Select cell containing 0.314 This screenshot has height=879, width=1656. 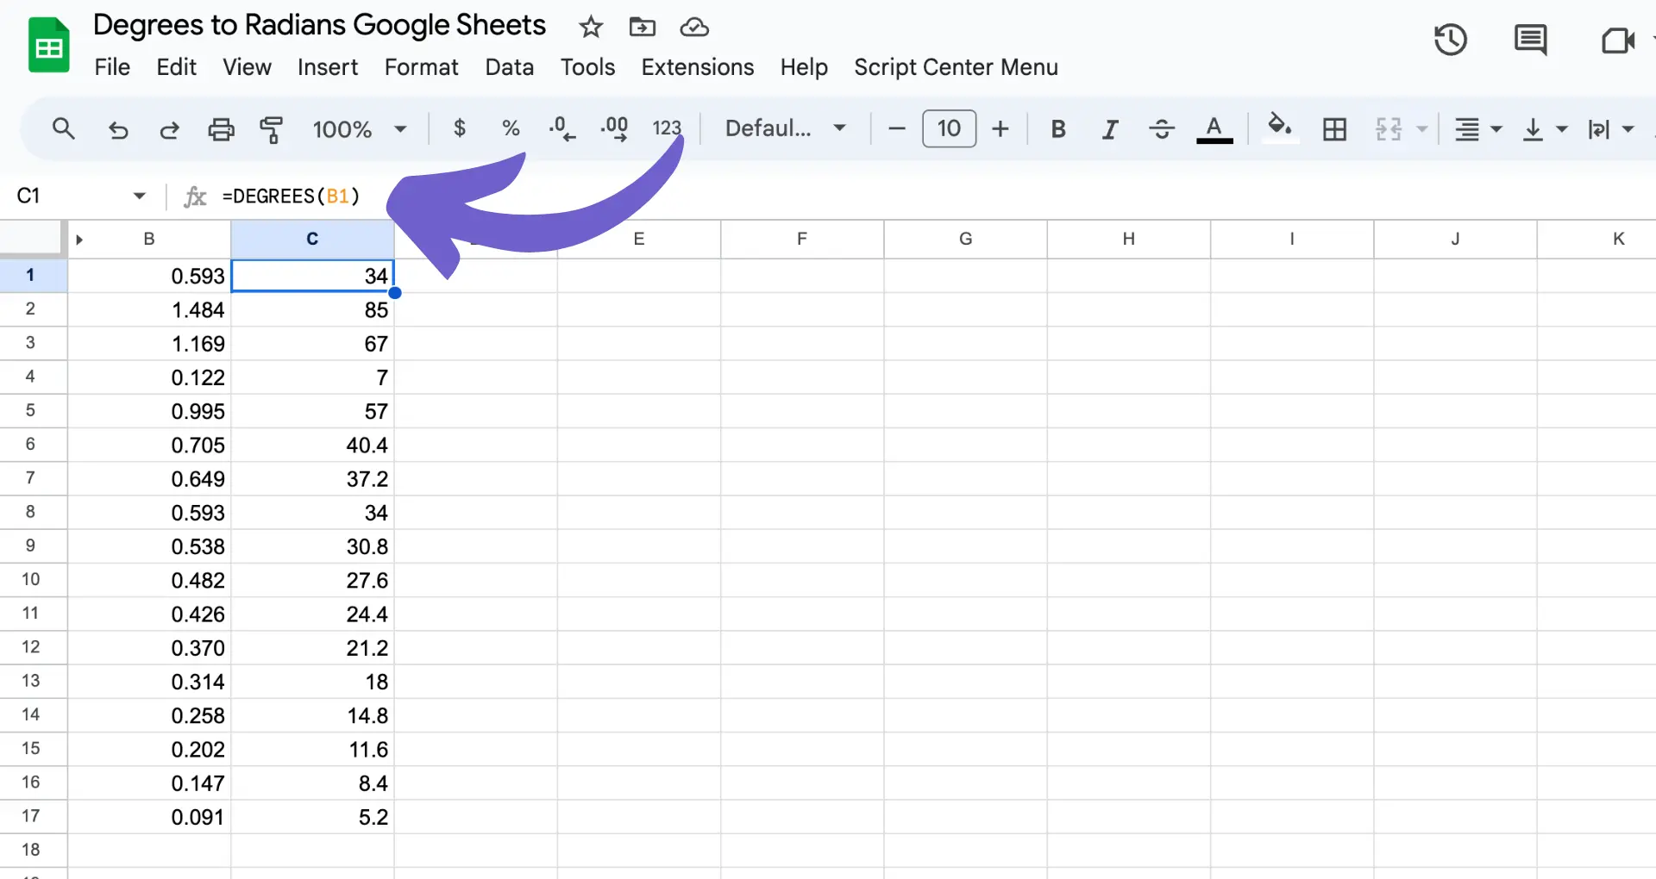pyautogui.click(x=149, y=682)
